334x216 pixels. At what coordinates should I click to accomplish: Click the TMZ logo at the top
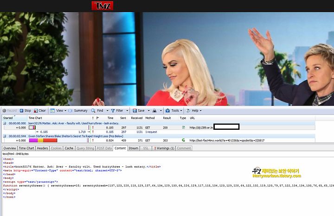coord(103,6)
